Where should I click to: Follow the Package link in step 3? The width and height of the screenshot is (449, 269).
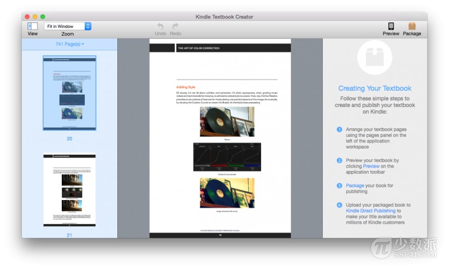355,185
